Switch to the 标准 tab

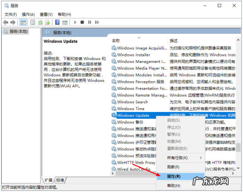coord(60,180)
